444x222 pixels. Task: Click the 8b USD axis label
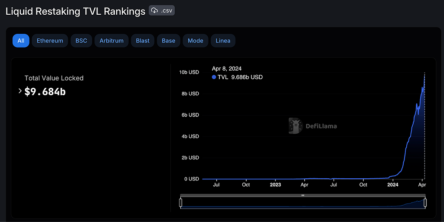click(190, 93)
